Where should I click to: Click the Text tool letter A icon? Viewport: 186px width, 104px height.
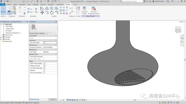[x=37, y=1]
